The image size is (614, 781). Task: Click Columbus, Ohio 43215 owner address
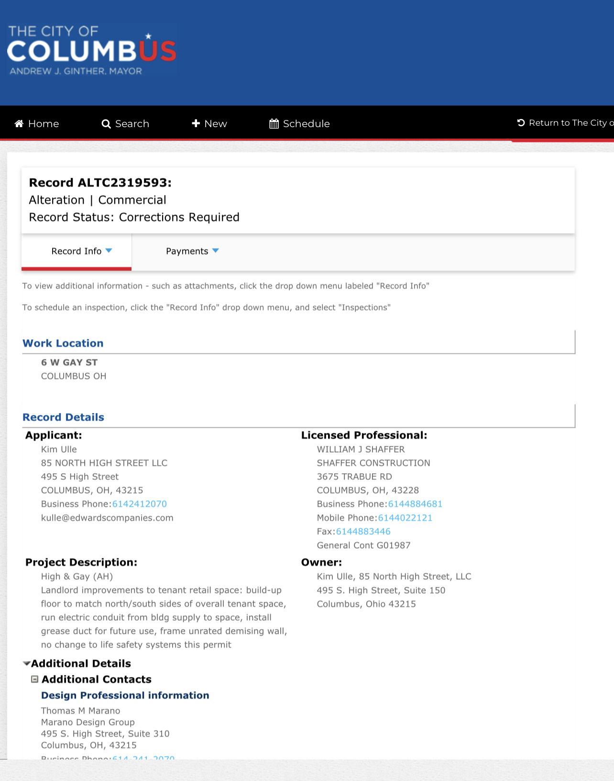(x=366, y=604)
